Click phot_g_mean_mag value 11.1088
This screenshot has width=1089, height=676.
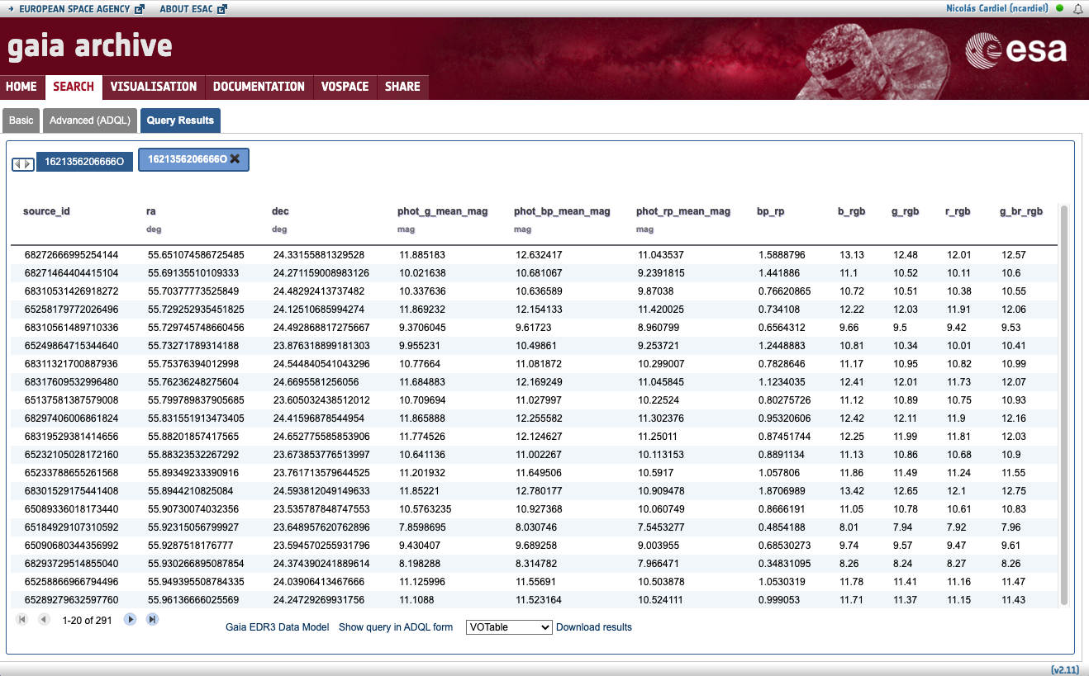click(418, 600)
